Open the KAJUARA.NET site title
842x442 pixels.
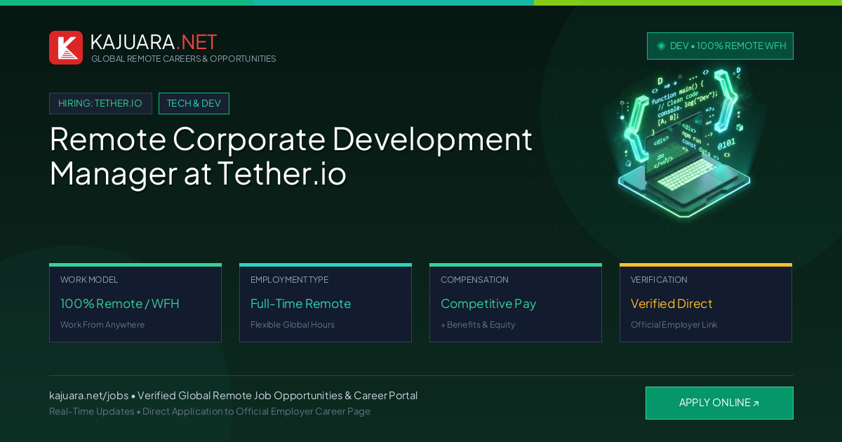[154, 42]
